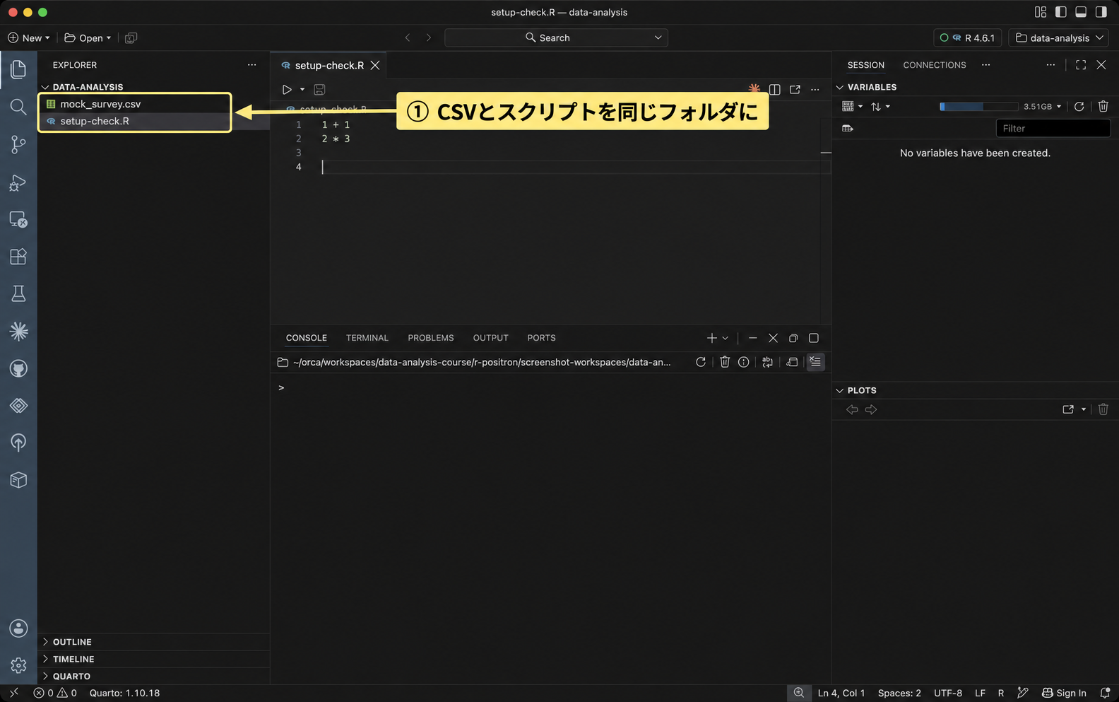Open the Search view in the activity bar

tap(18, 107)
